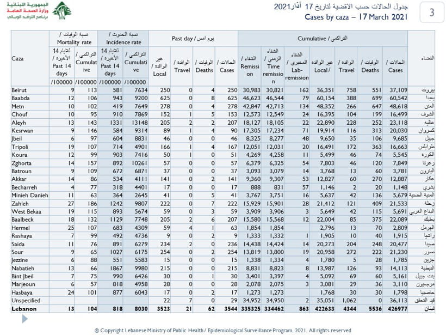Select the 'Bint Jbeil' row label
Screen dimensions: 446x335
(22, 276)
